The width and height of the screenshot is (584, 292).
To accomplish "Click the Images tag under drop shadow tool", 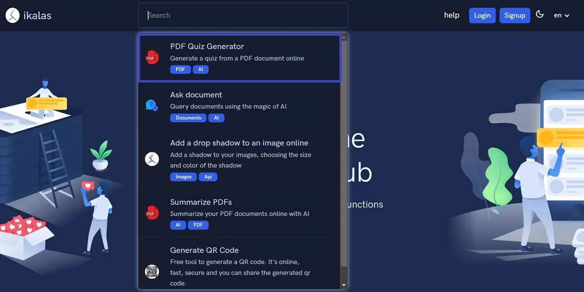I will click(183, 177).
